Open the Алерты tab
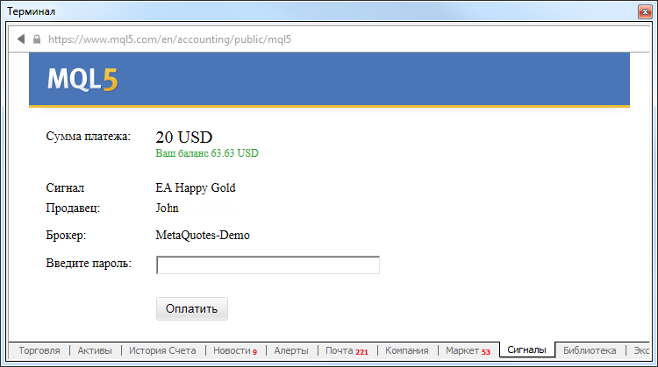Screen dimensions: 658x367 click(x=291, y=350)
